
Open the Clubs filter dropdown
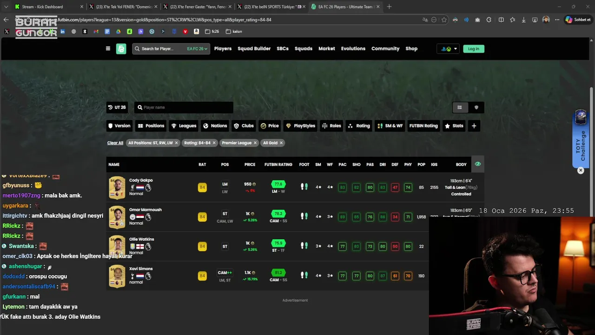tap(244, 126)
